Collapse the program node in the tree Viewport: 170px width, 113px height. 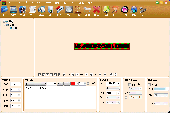click(4, 25)
